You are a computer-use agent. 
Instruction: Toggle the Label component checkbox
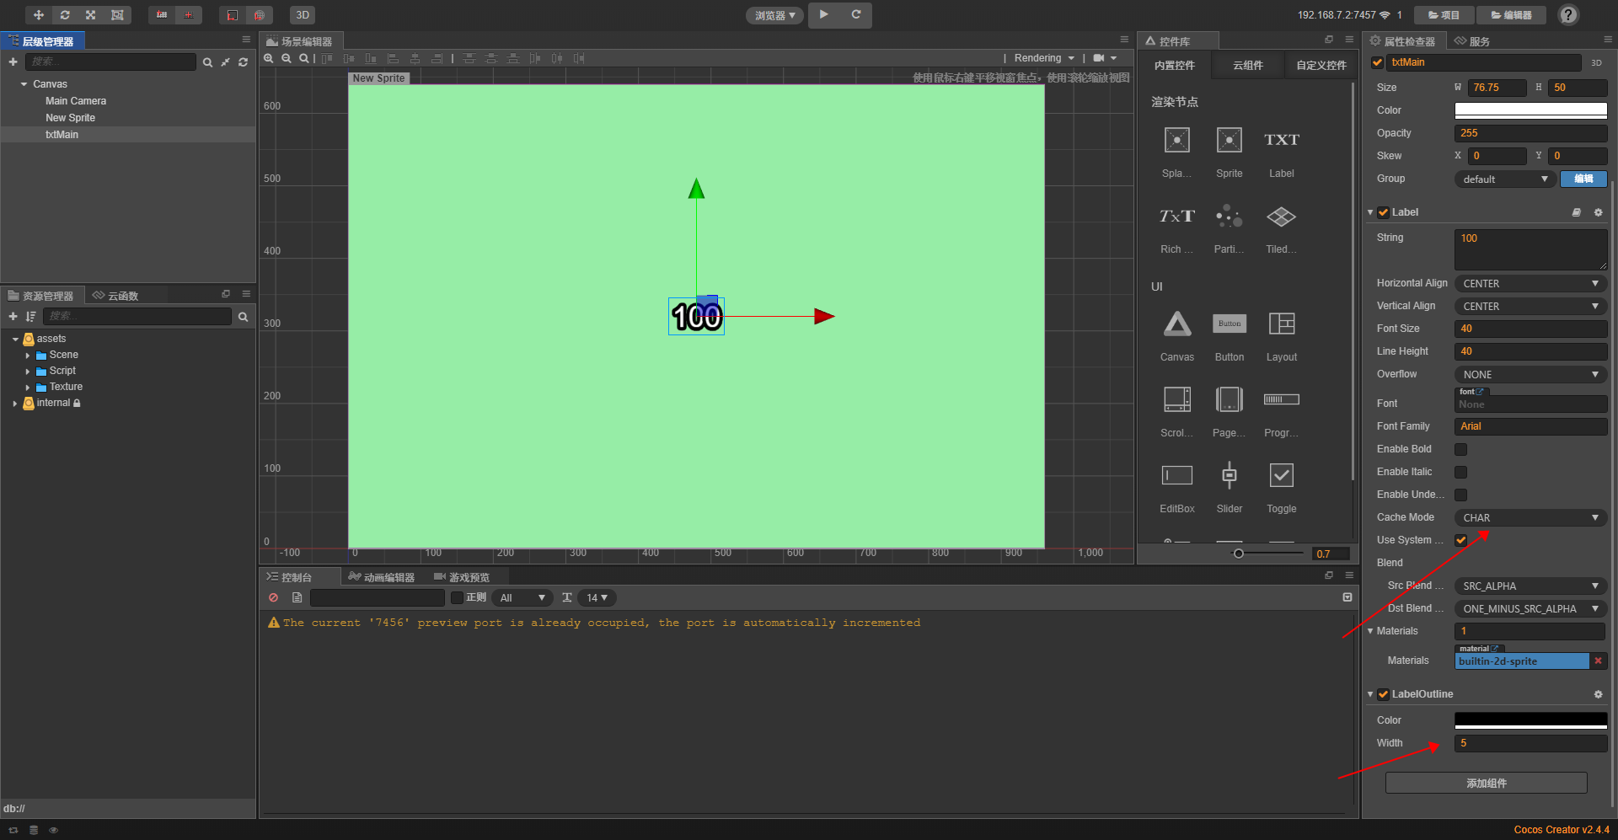(1383, 212)
